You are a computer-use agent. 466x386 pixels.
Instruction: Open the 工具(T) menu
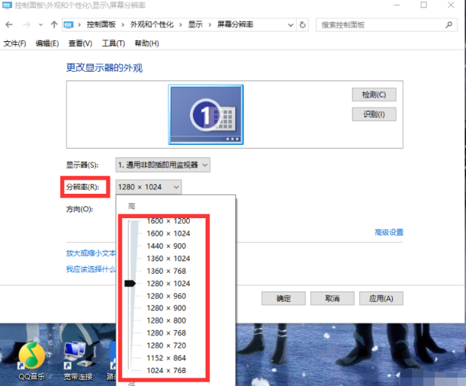(113, 43)
